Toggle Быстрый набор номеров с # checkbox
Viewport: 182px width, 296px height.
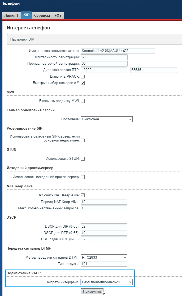(x=83, y=83)
